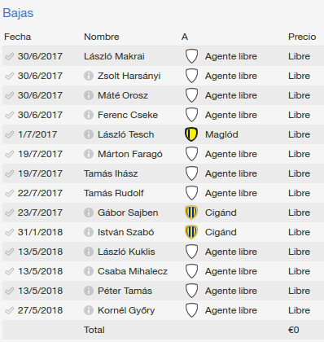Select the Cigánd badge in Gábor Sajben row

tap(191, 213)
